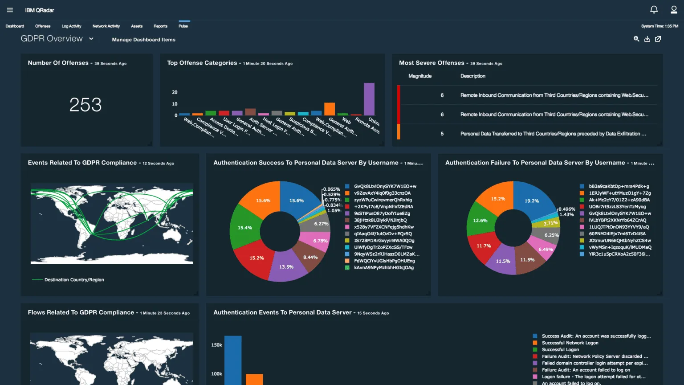Viewport: 684px width, 385px height.
Task: Open the user profile icon
Action: [x=674, y=9]
